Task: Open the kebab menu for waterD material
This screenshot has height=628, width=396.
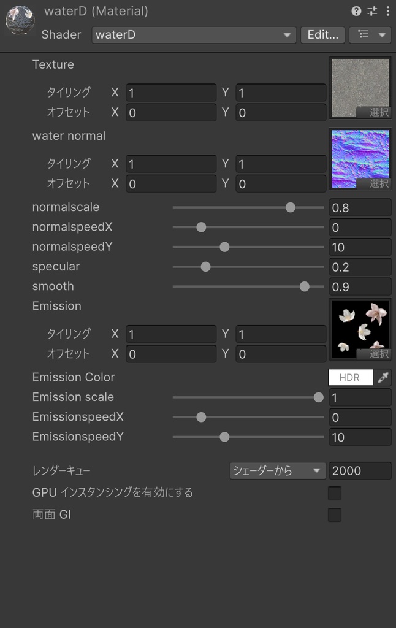Action: tap(387, 10)
